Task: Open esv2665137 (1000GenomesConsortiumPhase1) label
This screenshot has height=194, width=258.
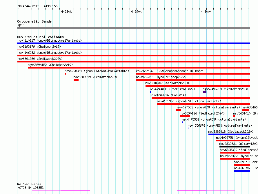Action: pyautogui.click(x=171, y=71)
